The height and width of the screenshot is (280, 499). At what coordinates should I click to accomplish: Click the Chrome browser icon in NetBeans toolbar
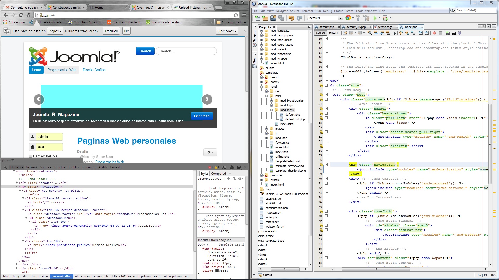348,18
